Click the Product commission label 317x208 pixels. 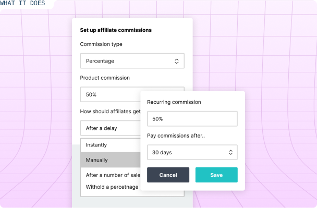(x=105, y=78)
